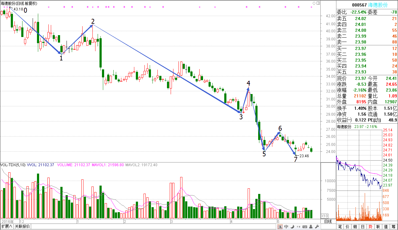Toggle the half-moon full/half width icon
Viewport: 398px width, 230px height.
(x=292, y=227)
